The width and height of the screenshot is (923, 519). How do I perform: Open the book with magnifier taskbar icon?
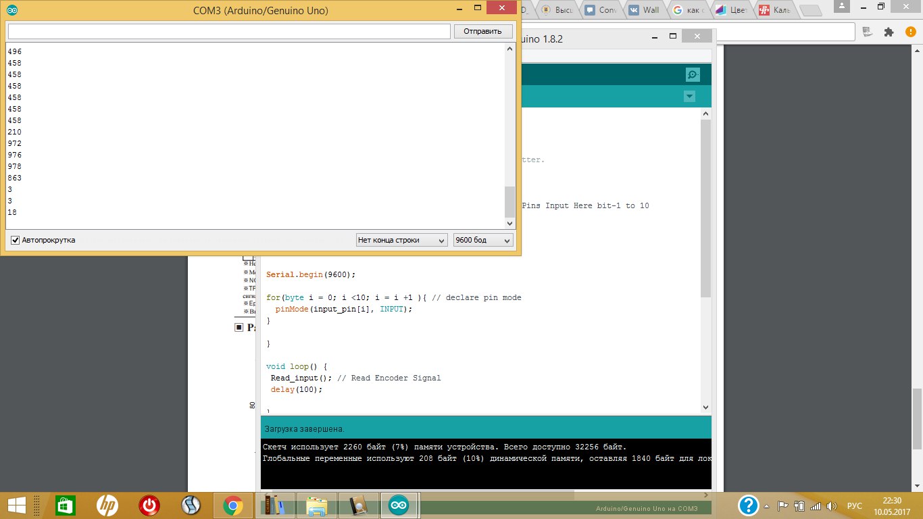(x=358, y=505)
